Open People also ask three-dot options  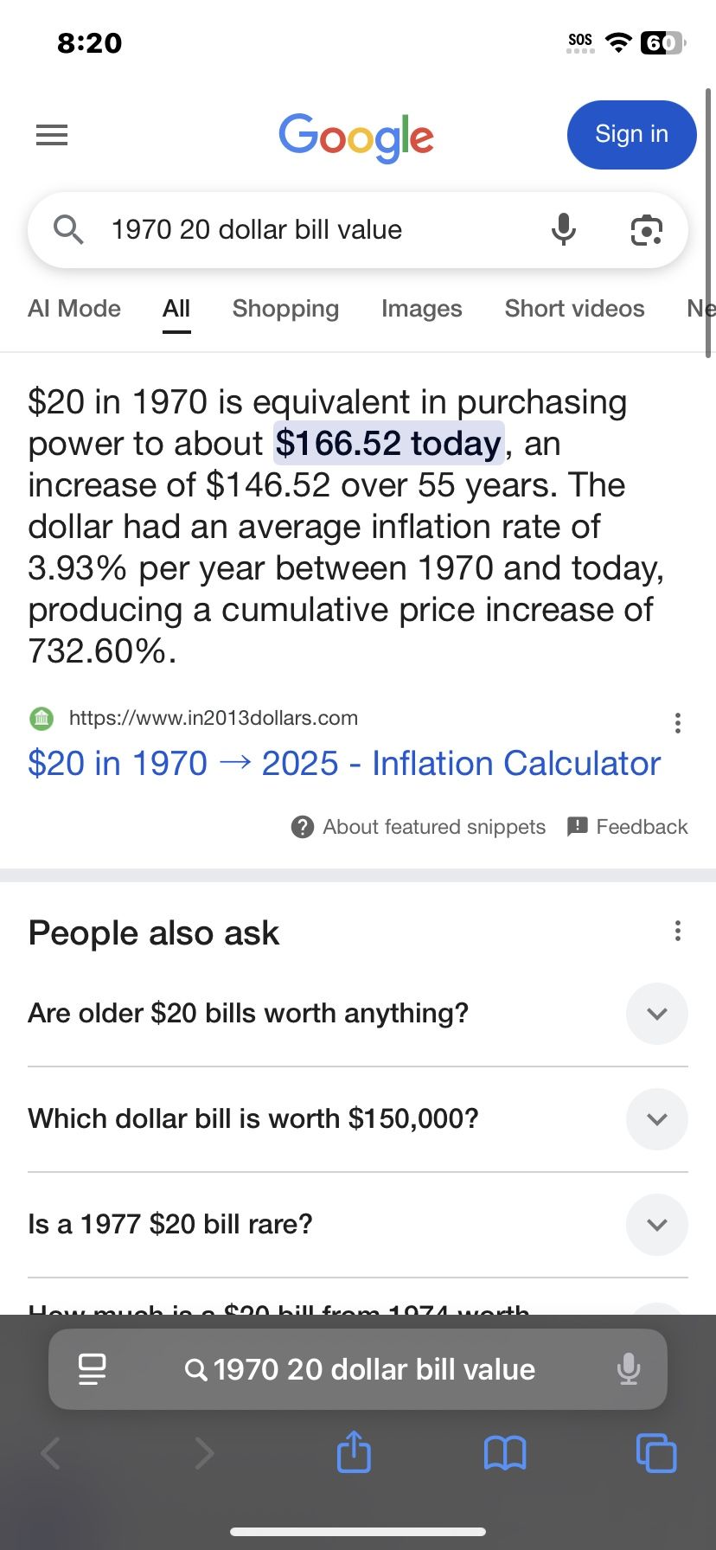[x=678, y=931]
